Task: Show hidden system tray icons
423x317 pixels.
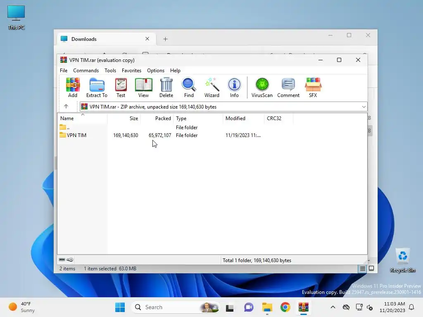Action: point(333,307)
